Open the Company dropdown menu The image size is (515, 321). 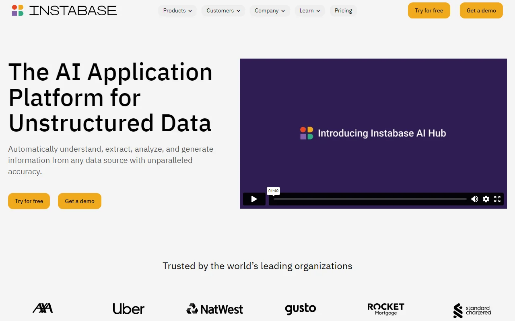point(270,11)
